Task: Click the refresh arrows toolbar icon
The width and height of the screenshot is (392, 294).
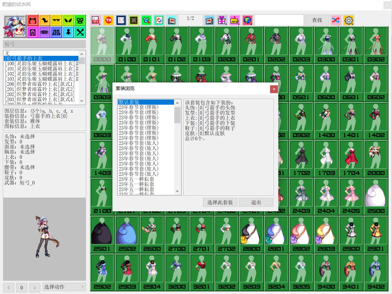Action: pyautogui.click(x=159, y=21)
